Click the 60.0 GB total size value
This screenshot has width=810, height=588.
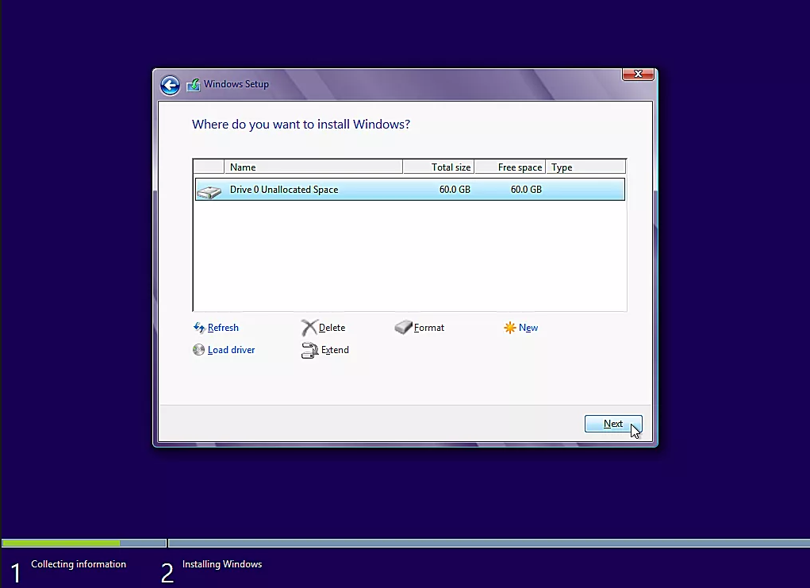pos(455,190)
